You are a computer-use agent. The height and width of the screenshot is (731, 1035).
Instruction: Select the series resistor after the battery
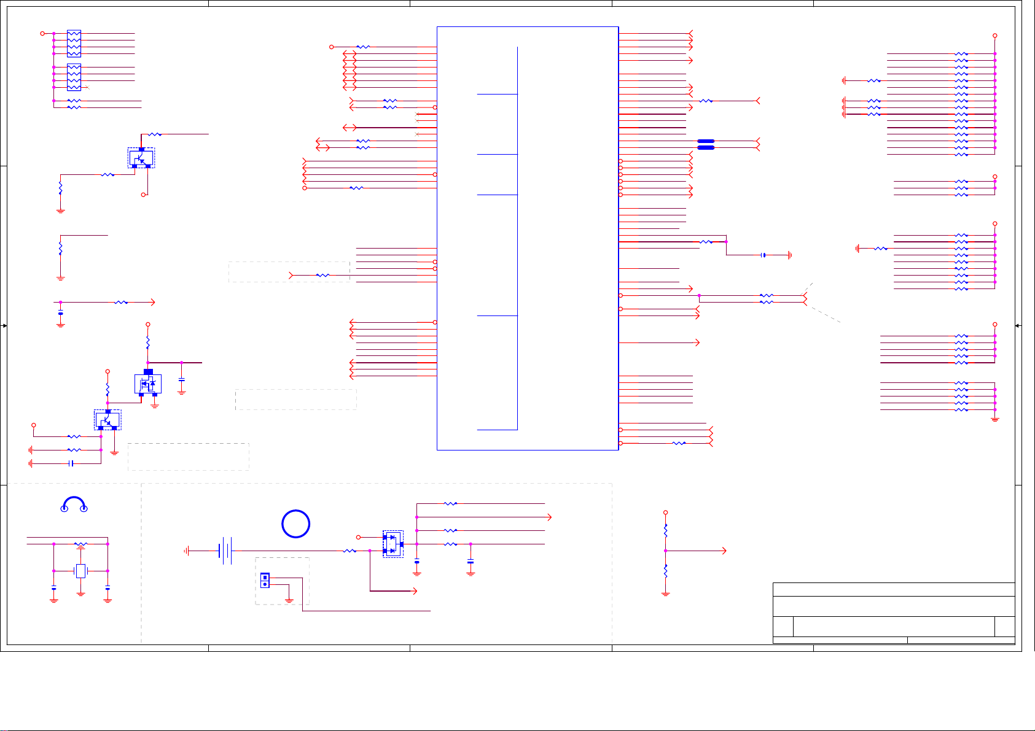[x=350, y=551]
